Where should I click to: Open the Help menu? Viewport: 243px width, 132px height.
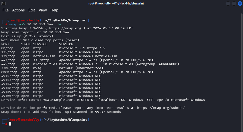(x=54, y=10)
